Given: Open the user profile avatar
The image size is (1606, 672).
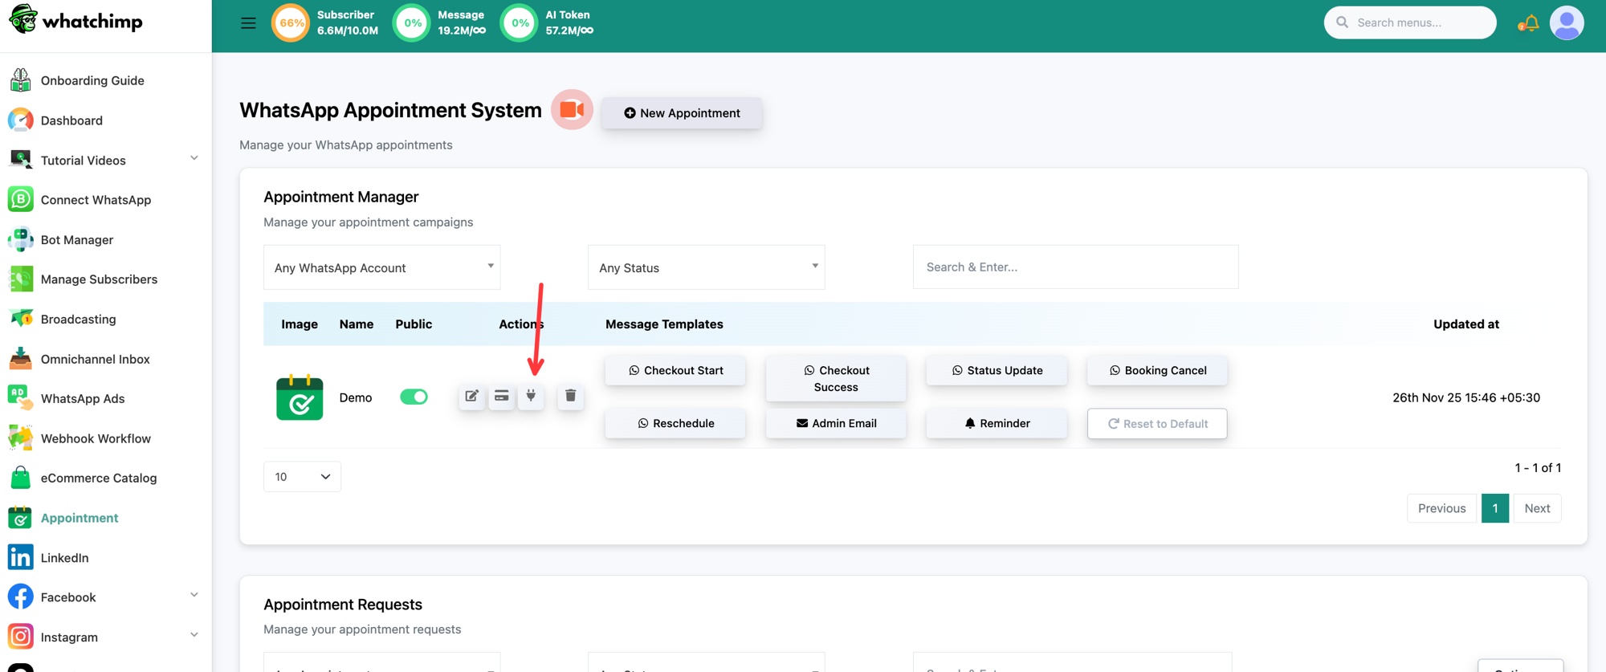Looking at the screenshot, I should [x=1567, y=22].
